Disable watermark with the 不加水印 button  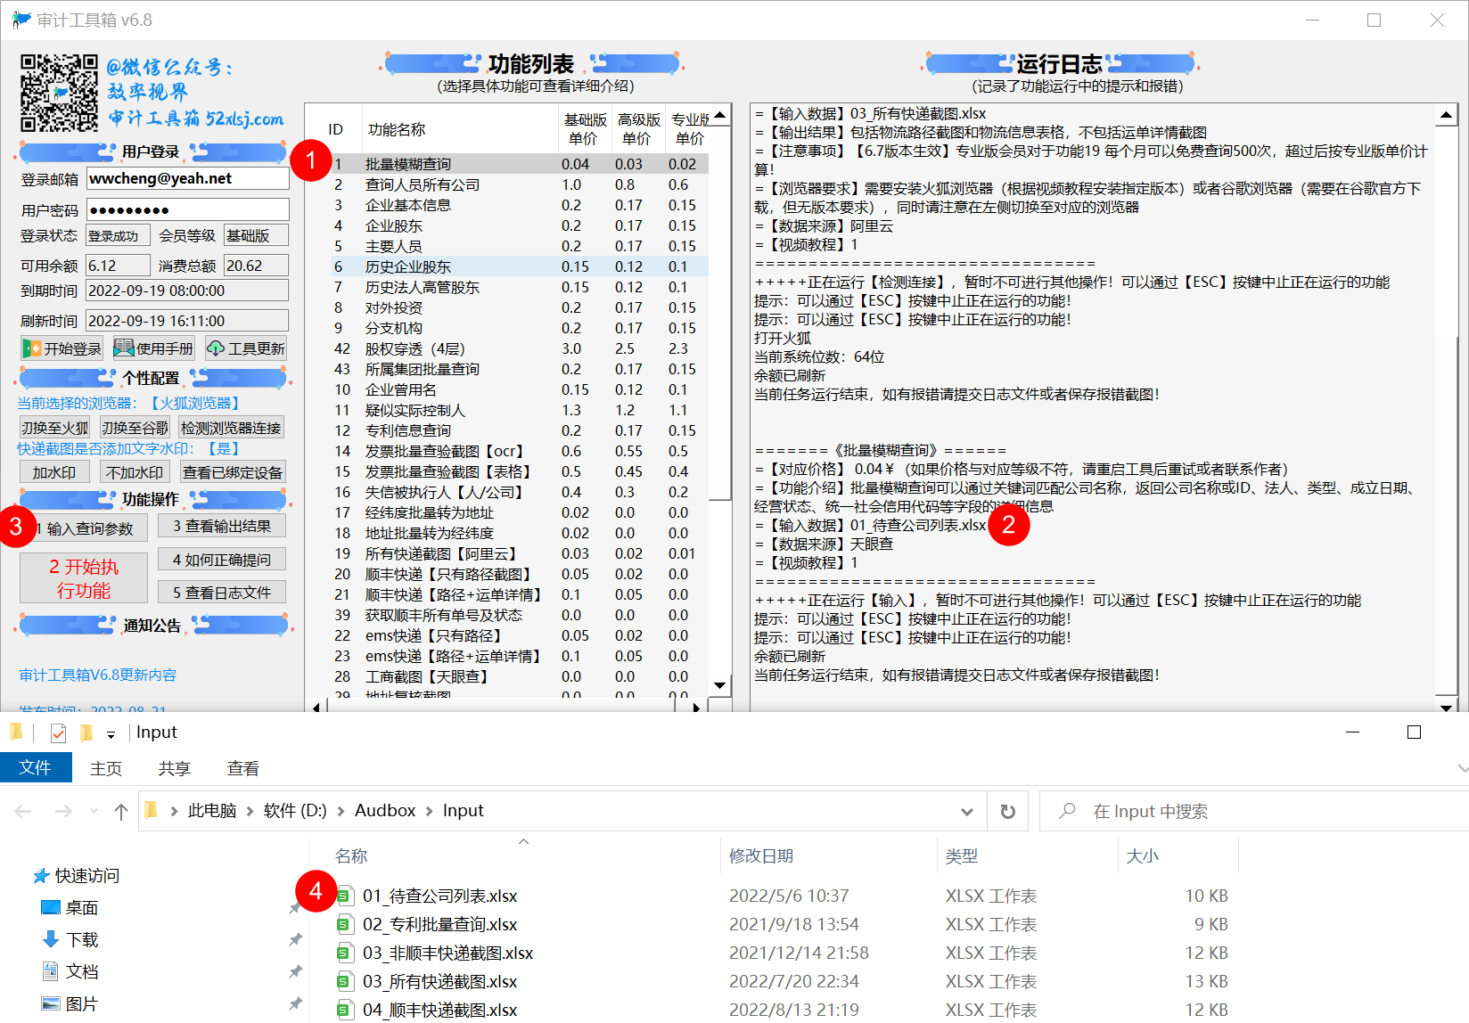pos(134,472)
